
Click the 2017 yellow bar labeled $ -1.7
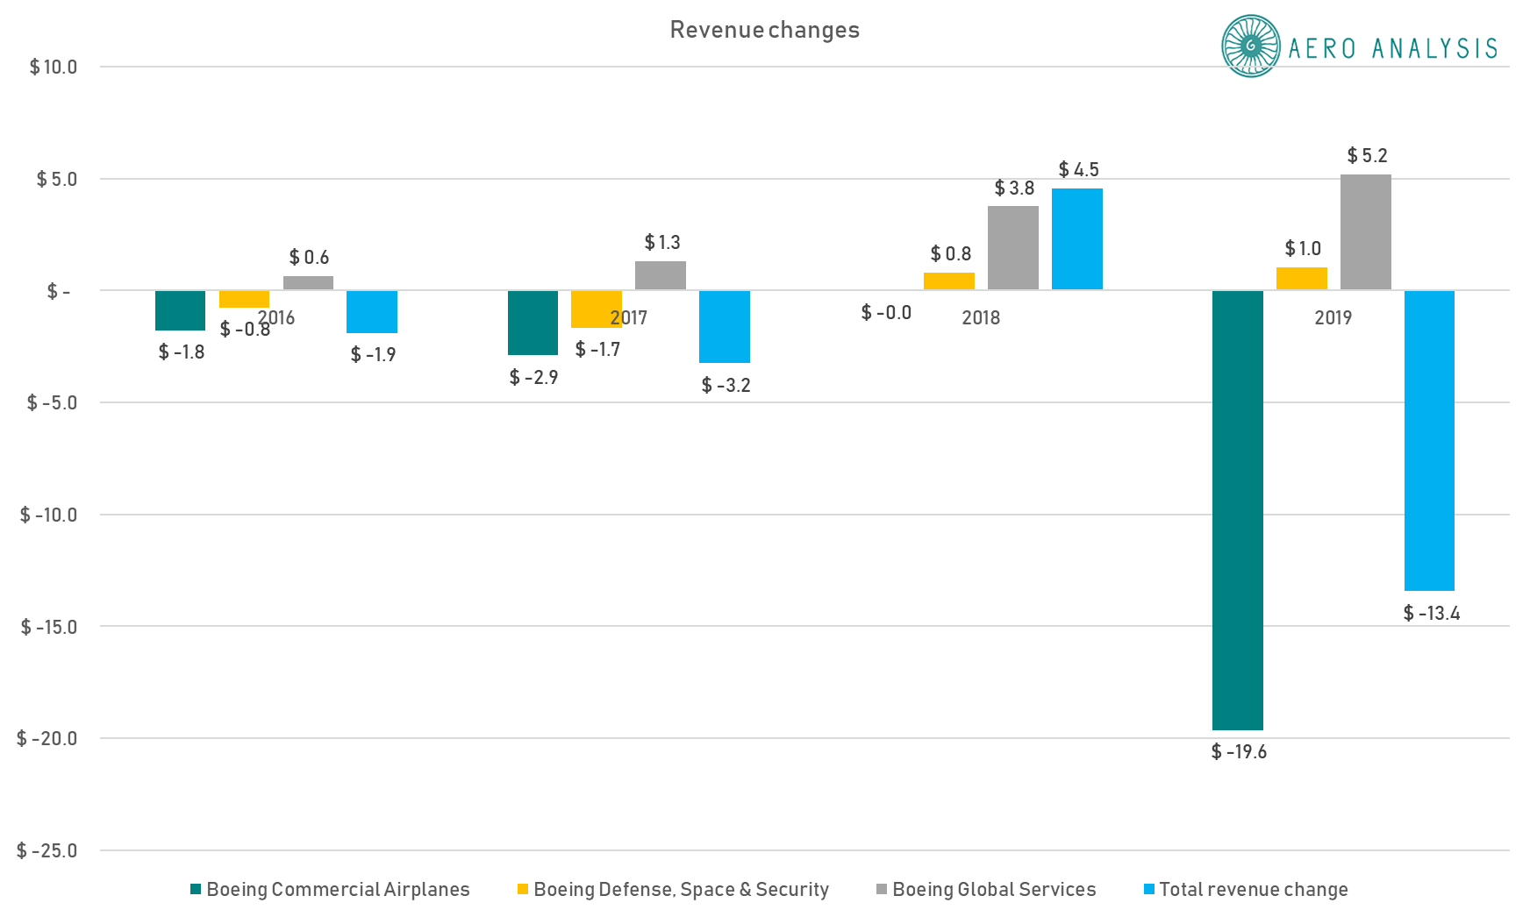597,309
